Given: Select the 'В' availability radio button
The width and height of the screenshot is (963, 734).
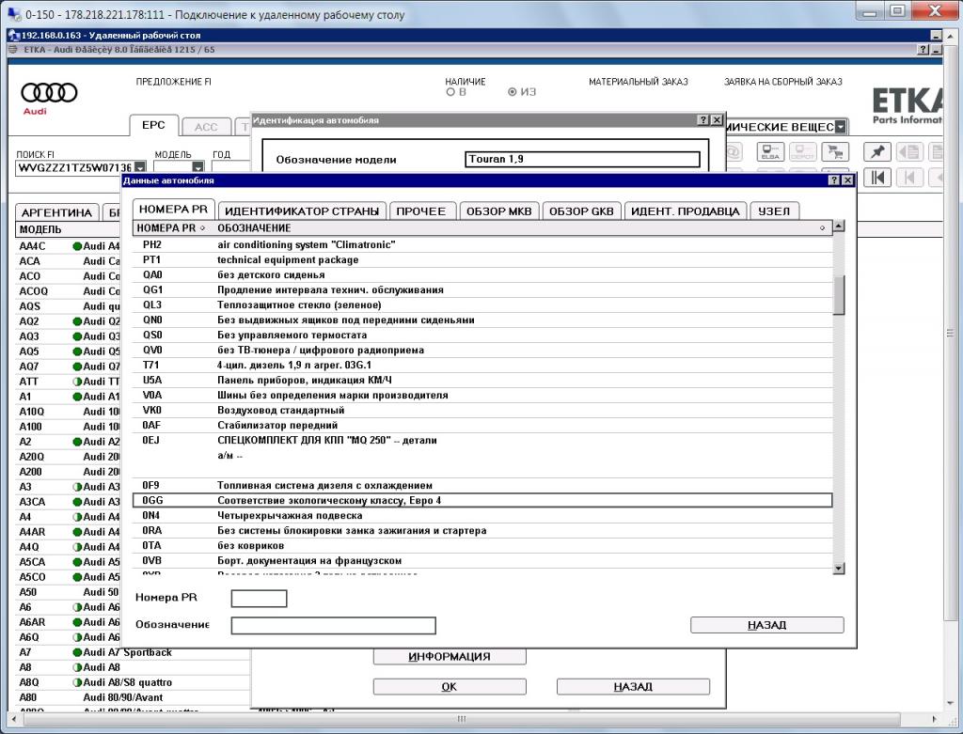Looking at the screenshot, I should (450, 92).
